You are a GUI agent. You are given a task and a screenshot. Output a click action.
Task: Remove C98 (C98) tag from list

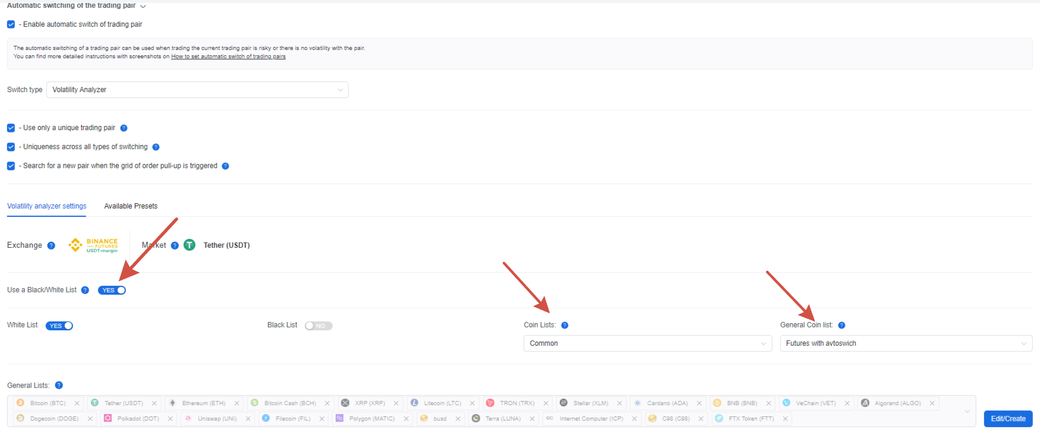[x=701, y=419]
